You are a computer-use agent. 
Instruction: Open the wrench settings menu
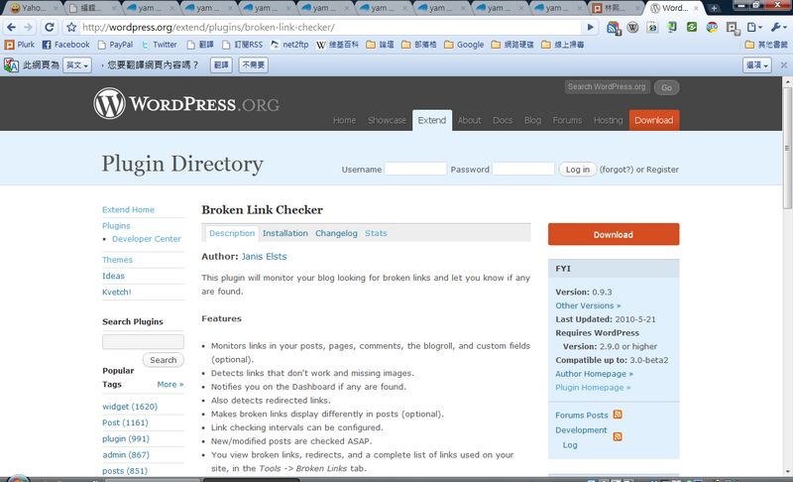pyautogui.click(x=778, y=28)
